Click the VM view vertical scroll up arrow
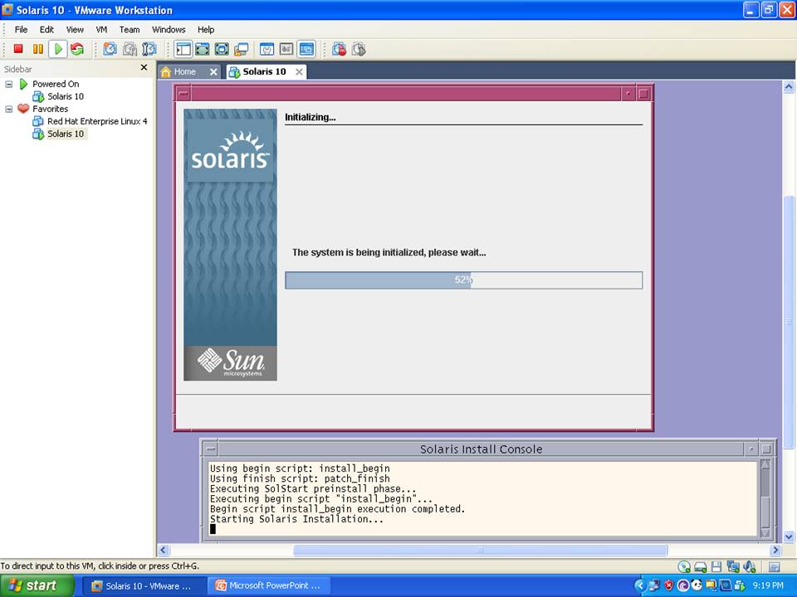797x597 pixels. click(789, 87)
